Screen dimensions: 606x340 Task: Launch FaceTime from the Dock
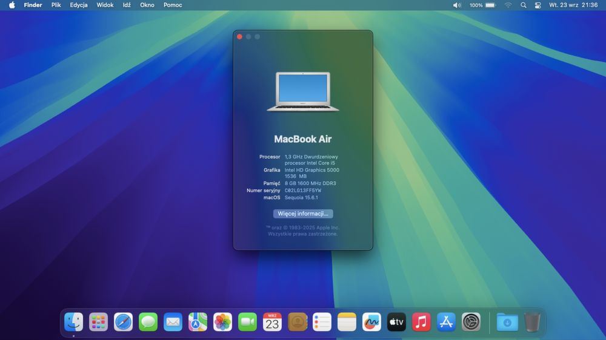point(247,322)
